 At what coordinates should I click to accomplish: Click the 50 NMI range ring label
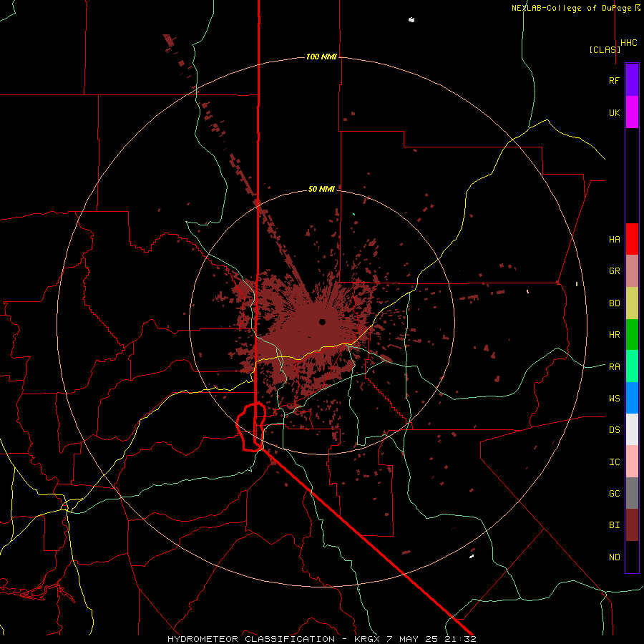[321, 189]
